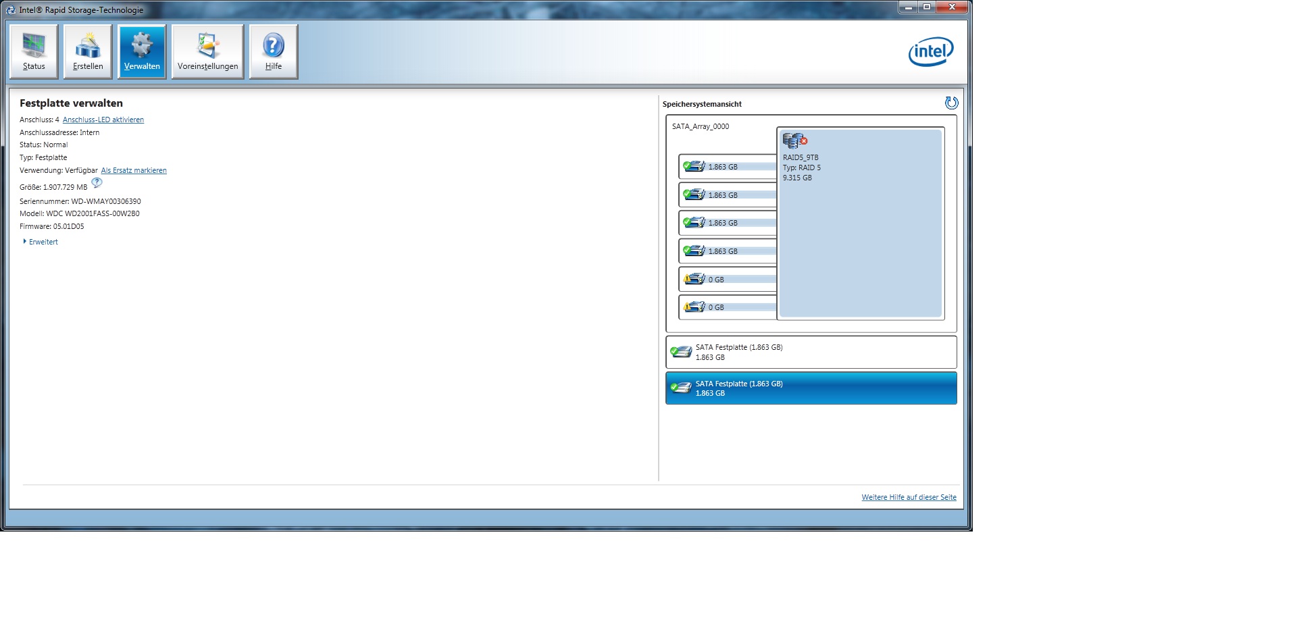Click the Firmware 05.01D05 line

coord(52,227)
